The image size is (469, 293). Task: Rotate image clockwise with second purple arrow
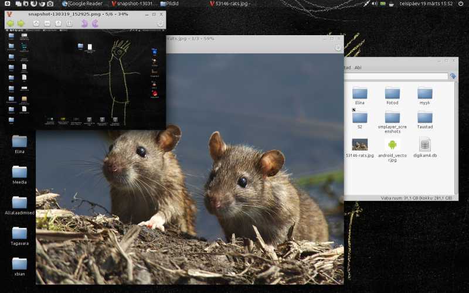95,23
